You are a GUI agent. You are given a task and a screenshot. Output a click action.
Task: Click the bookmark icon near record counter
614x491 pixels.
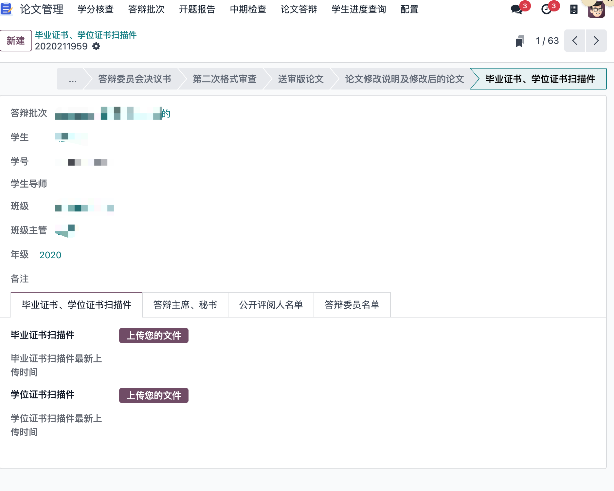pyautogui.click(x=520, y=41)
